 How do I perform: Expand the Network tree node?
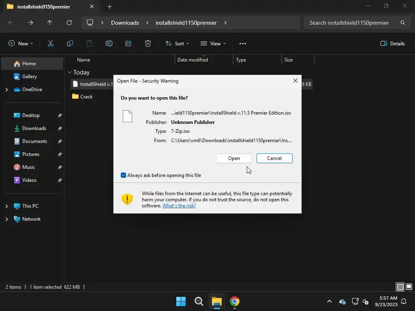(x=6, y=219)
